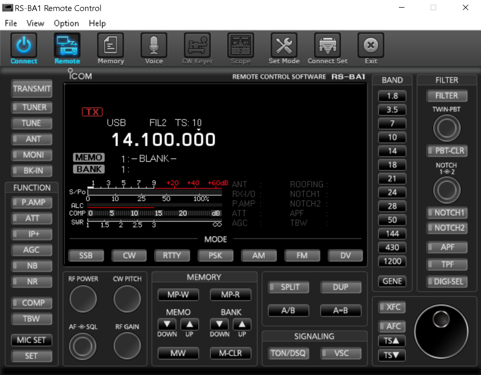Click the 14.100.000 frequency display
481x375 pixels.
(164, 139)
